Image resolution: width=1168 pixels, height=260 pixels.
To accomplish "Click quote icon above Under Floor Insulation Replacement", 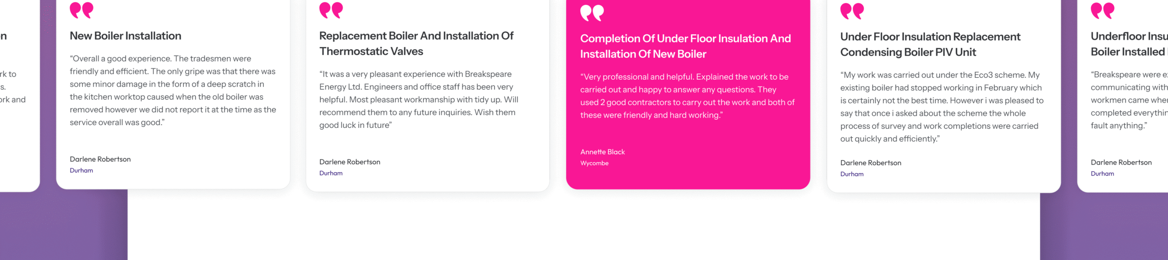I will pyautogui.click(x=852, y=10).
